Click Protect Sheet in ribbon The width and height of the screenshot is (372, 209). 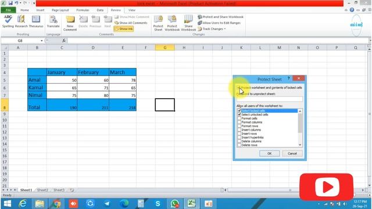[x=158, y=23]
